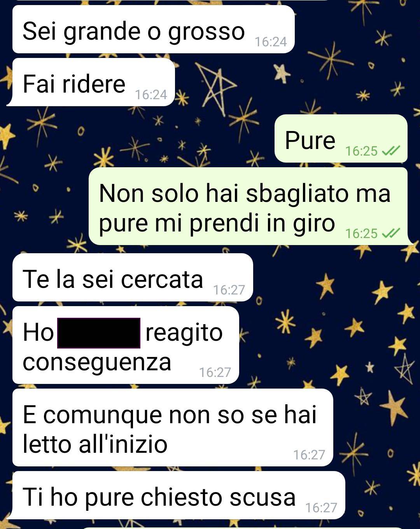Viewport: 420px width, 529px height.
Task: Tap the black redacted word box
Action: (x=99, y=333)
